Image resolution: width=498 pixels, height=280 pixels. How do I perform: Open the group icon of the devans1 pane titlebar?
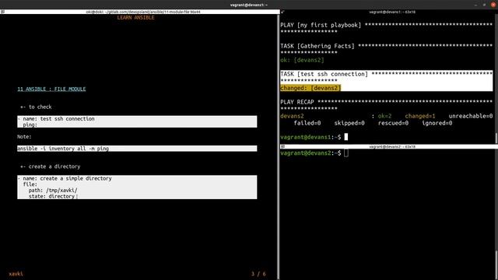[x=282, y=12]
